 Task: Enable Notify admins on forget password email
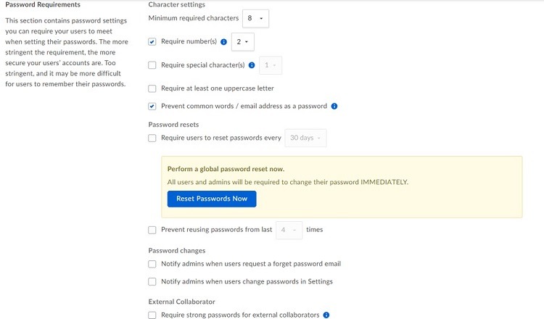[152, 264]
